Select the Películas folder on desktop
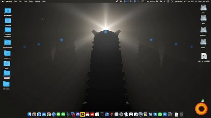The image size is (211, 118). pyautogui.click(x=8, y=21)
